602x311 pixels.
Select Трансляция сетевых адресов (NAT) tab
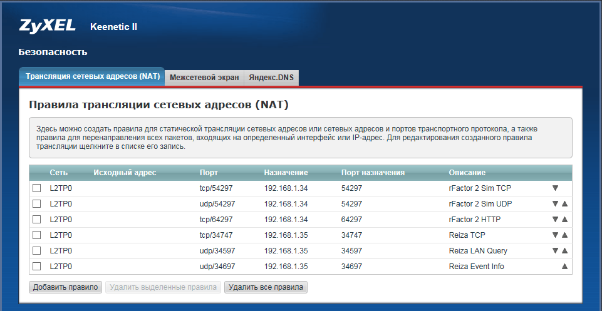[x=93, y=76]
